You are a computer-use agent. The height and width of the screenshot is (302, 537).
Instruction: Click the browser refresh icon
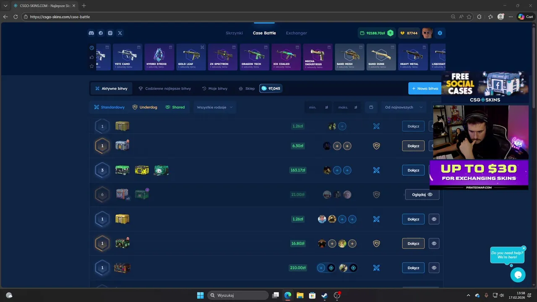pos(16,17)
